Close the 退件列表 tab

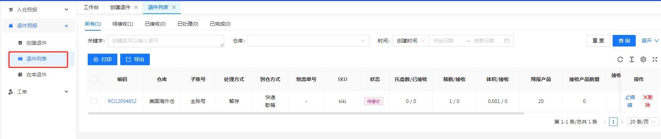(174, 7)
